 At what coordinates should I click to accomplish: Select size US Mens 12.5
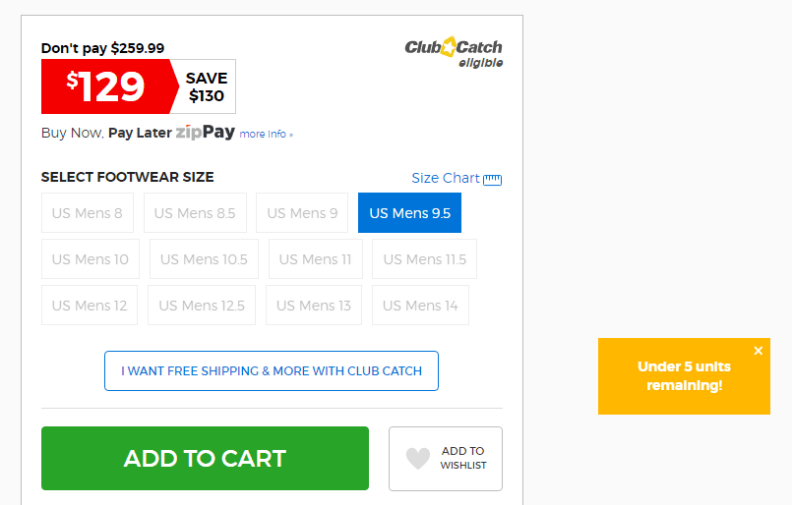[x=202, y=306]
